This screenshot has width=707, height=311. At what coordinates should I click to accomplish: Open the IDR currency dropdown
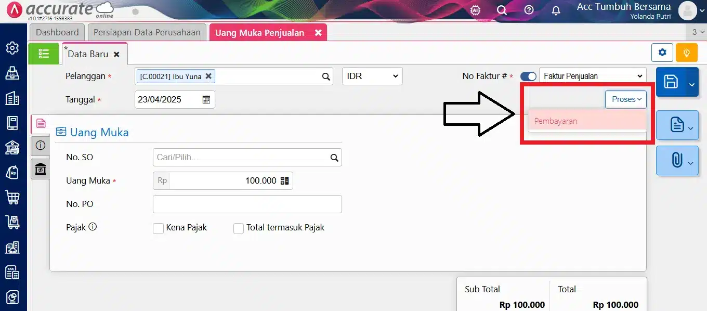point(372,76)
